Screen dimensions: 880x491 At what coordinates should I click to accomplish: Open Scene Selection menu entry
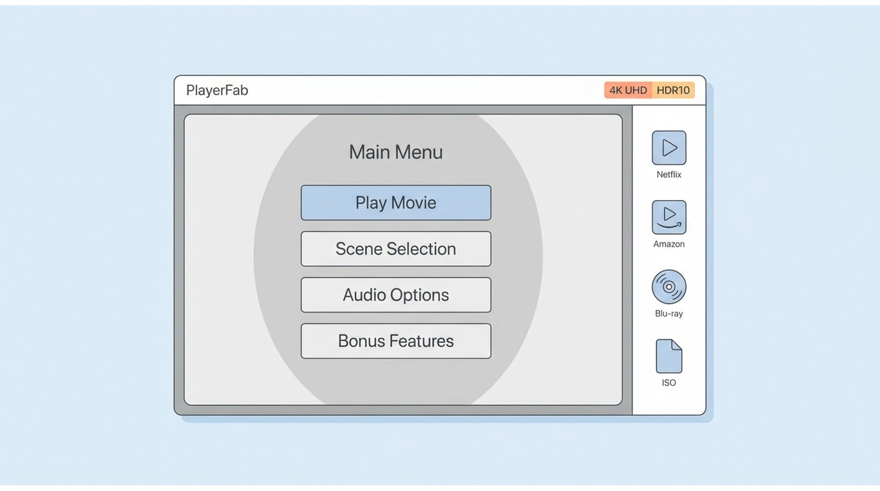click(x=396, y=249)
